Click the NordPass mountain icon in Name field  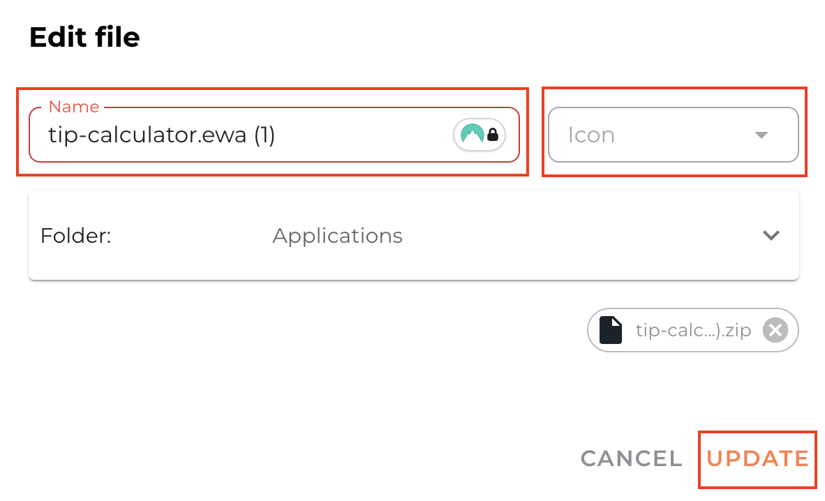pyautogui.click(x=473, y=134)
